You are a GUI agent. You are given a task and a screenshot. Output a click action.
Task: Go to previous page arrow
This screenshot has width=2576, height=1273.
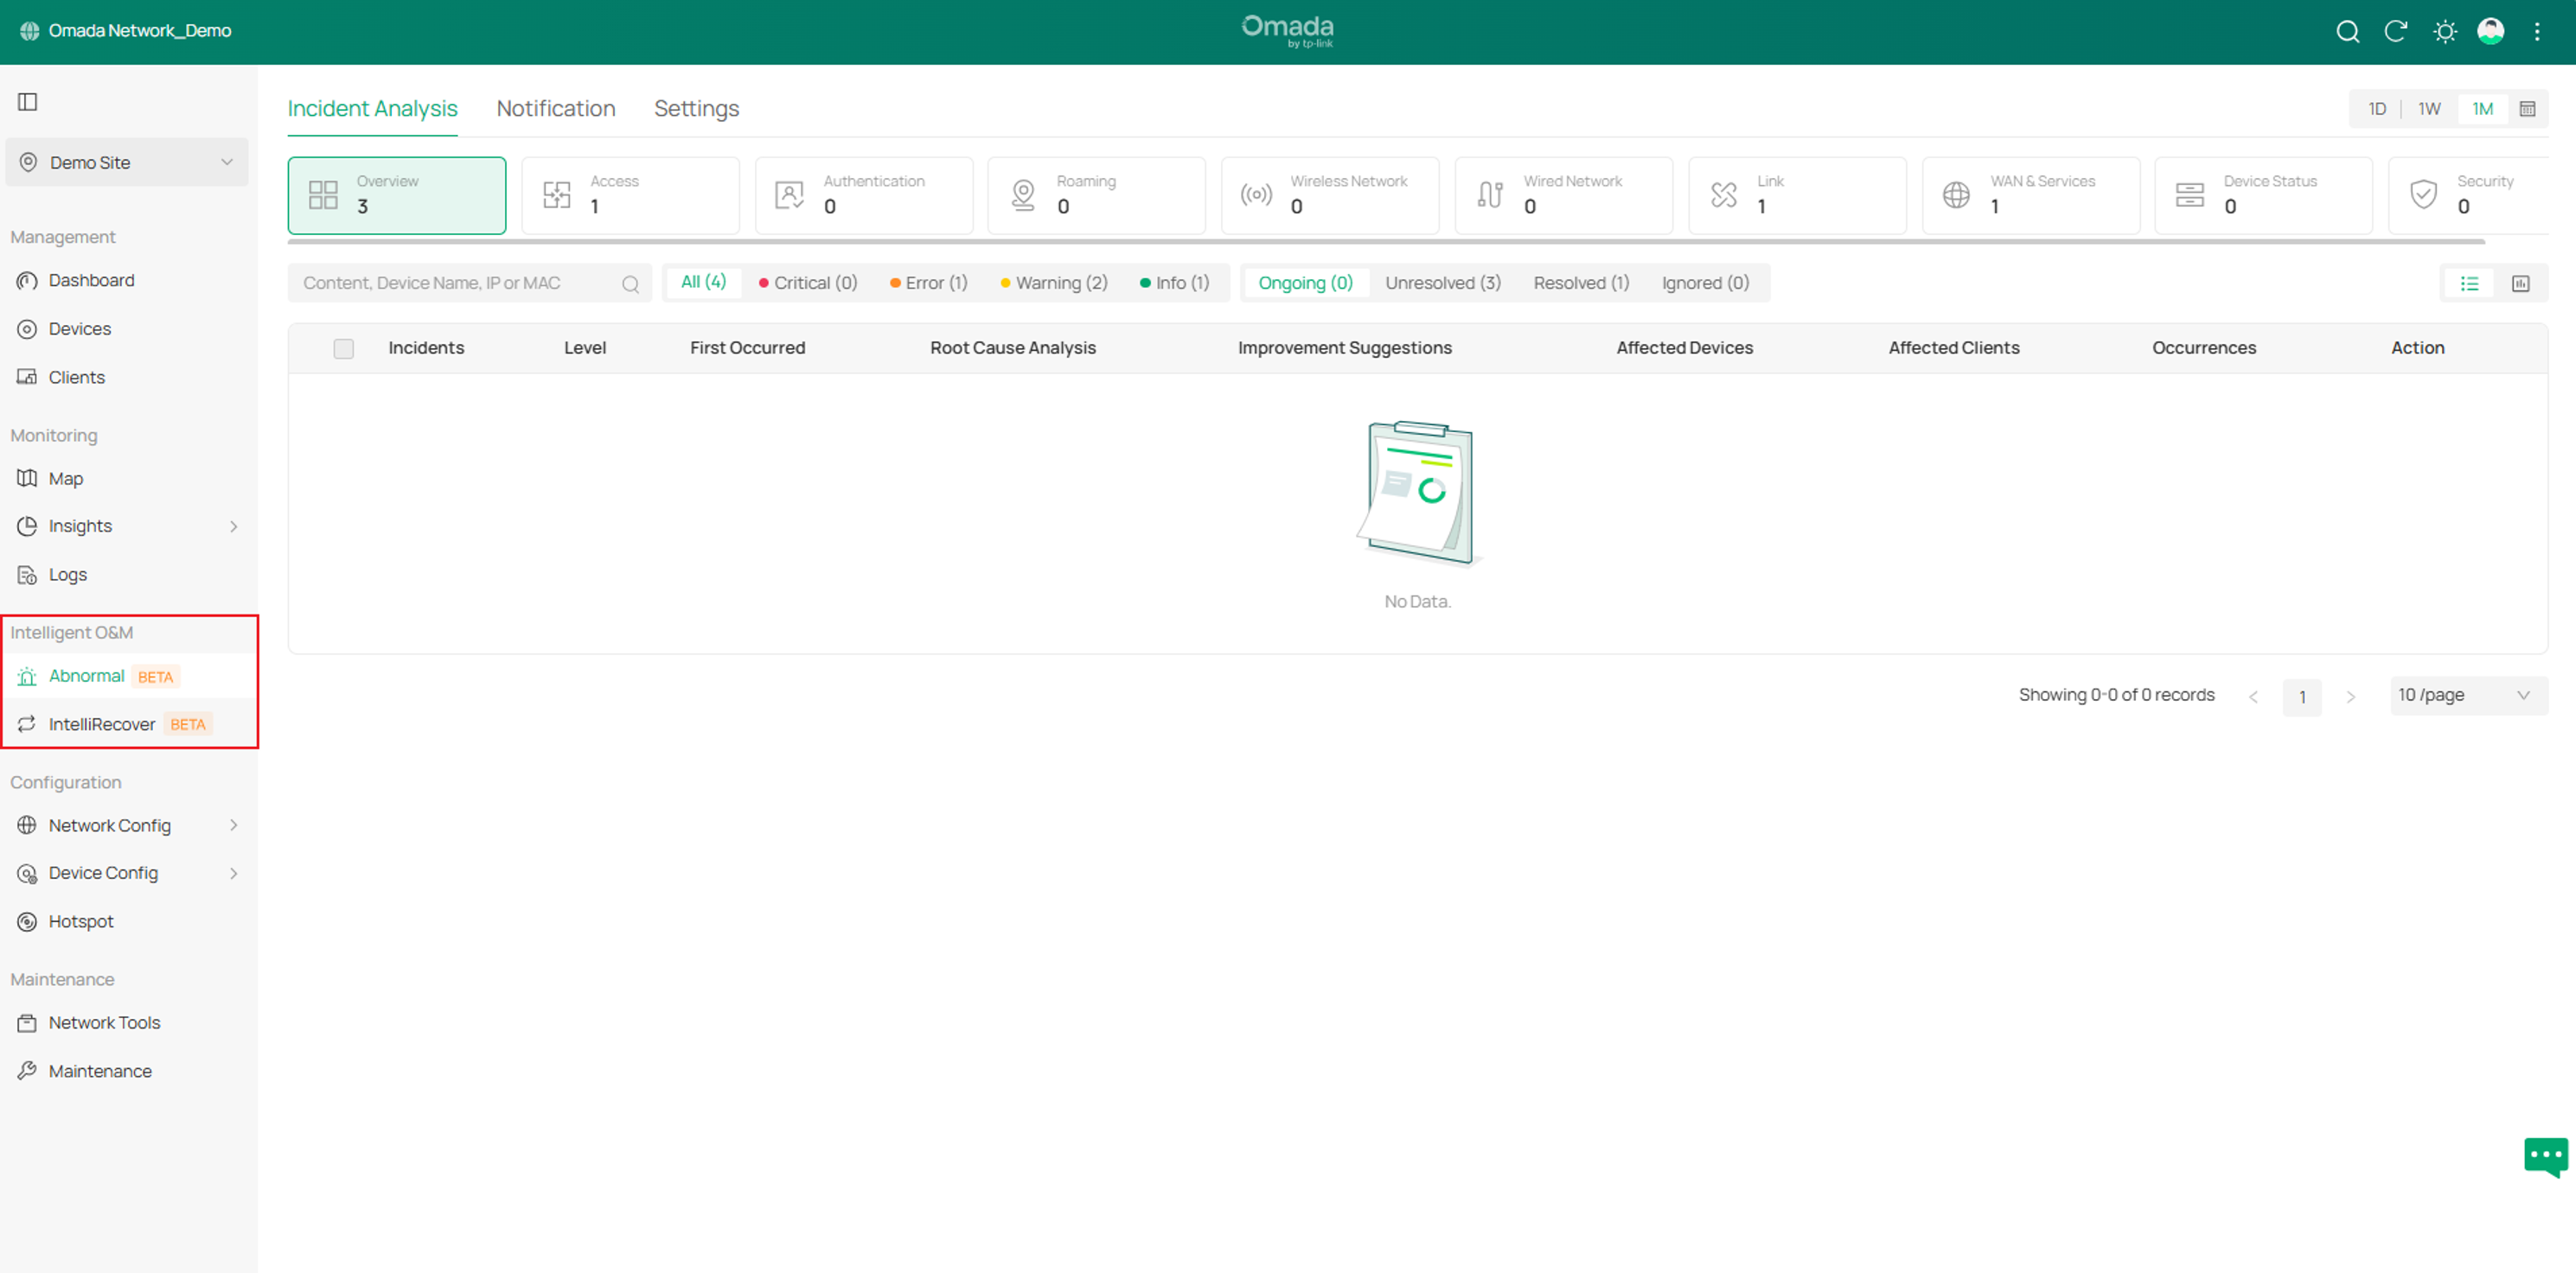click(x=2253, y=697)
